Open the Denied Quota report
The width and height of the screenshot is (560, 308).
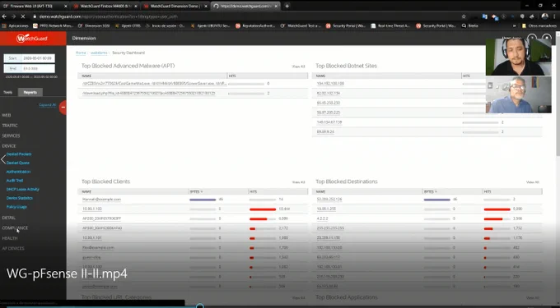pyautogui.click(x=18, y=163)
